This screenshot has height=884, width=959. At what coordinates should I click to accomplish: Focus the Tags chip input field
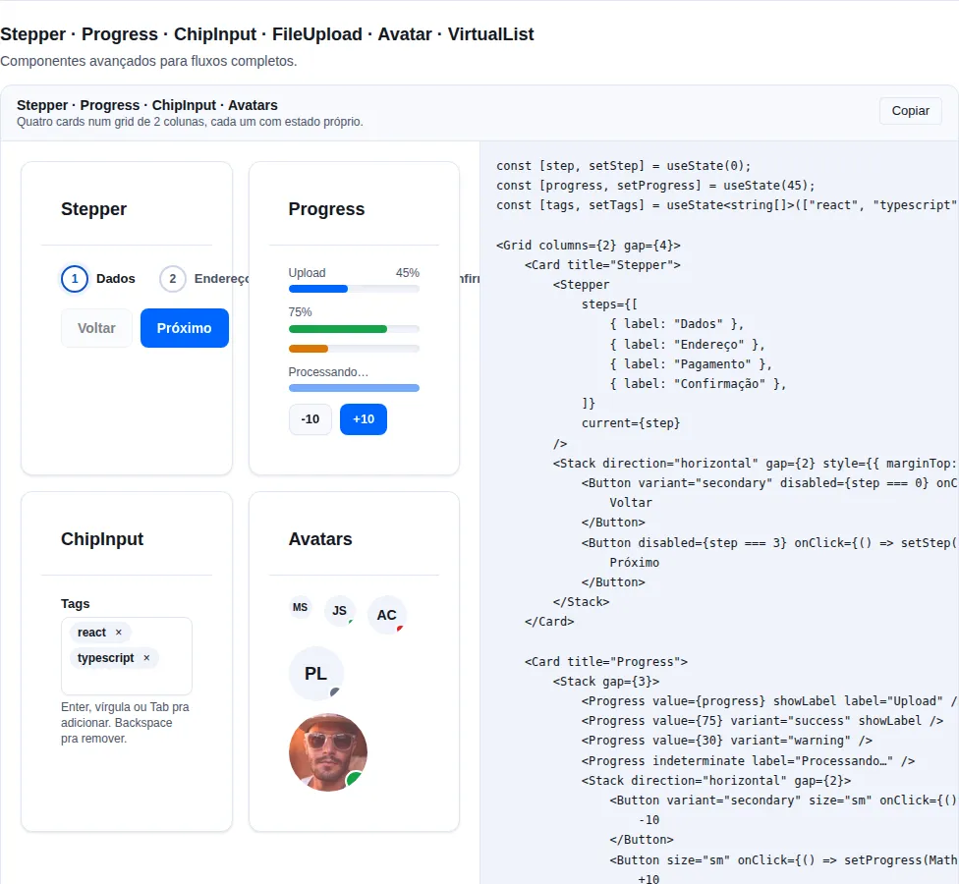[127, 656]
